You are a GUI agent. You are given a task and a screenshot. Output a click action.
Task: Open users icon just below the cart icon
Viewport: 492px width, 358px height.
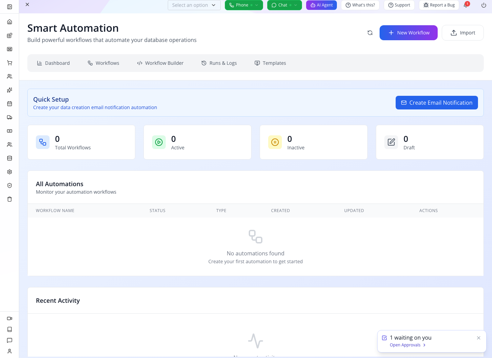pyautogui.click(x=10, y=76)
